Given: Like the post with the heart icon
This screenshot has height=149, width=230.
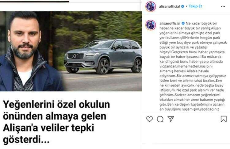Looking at the screenshot, I should (x=149, y=119).
